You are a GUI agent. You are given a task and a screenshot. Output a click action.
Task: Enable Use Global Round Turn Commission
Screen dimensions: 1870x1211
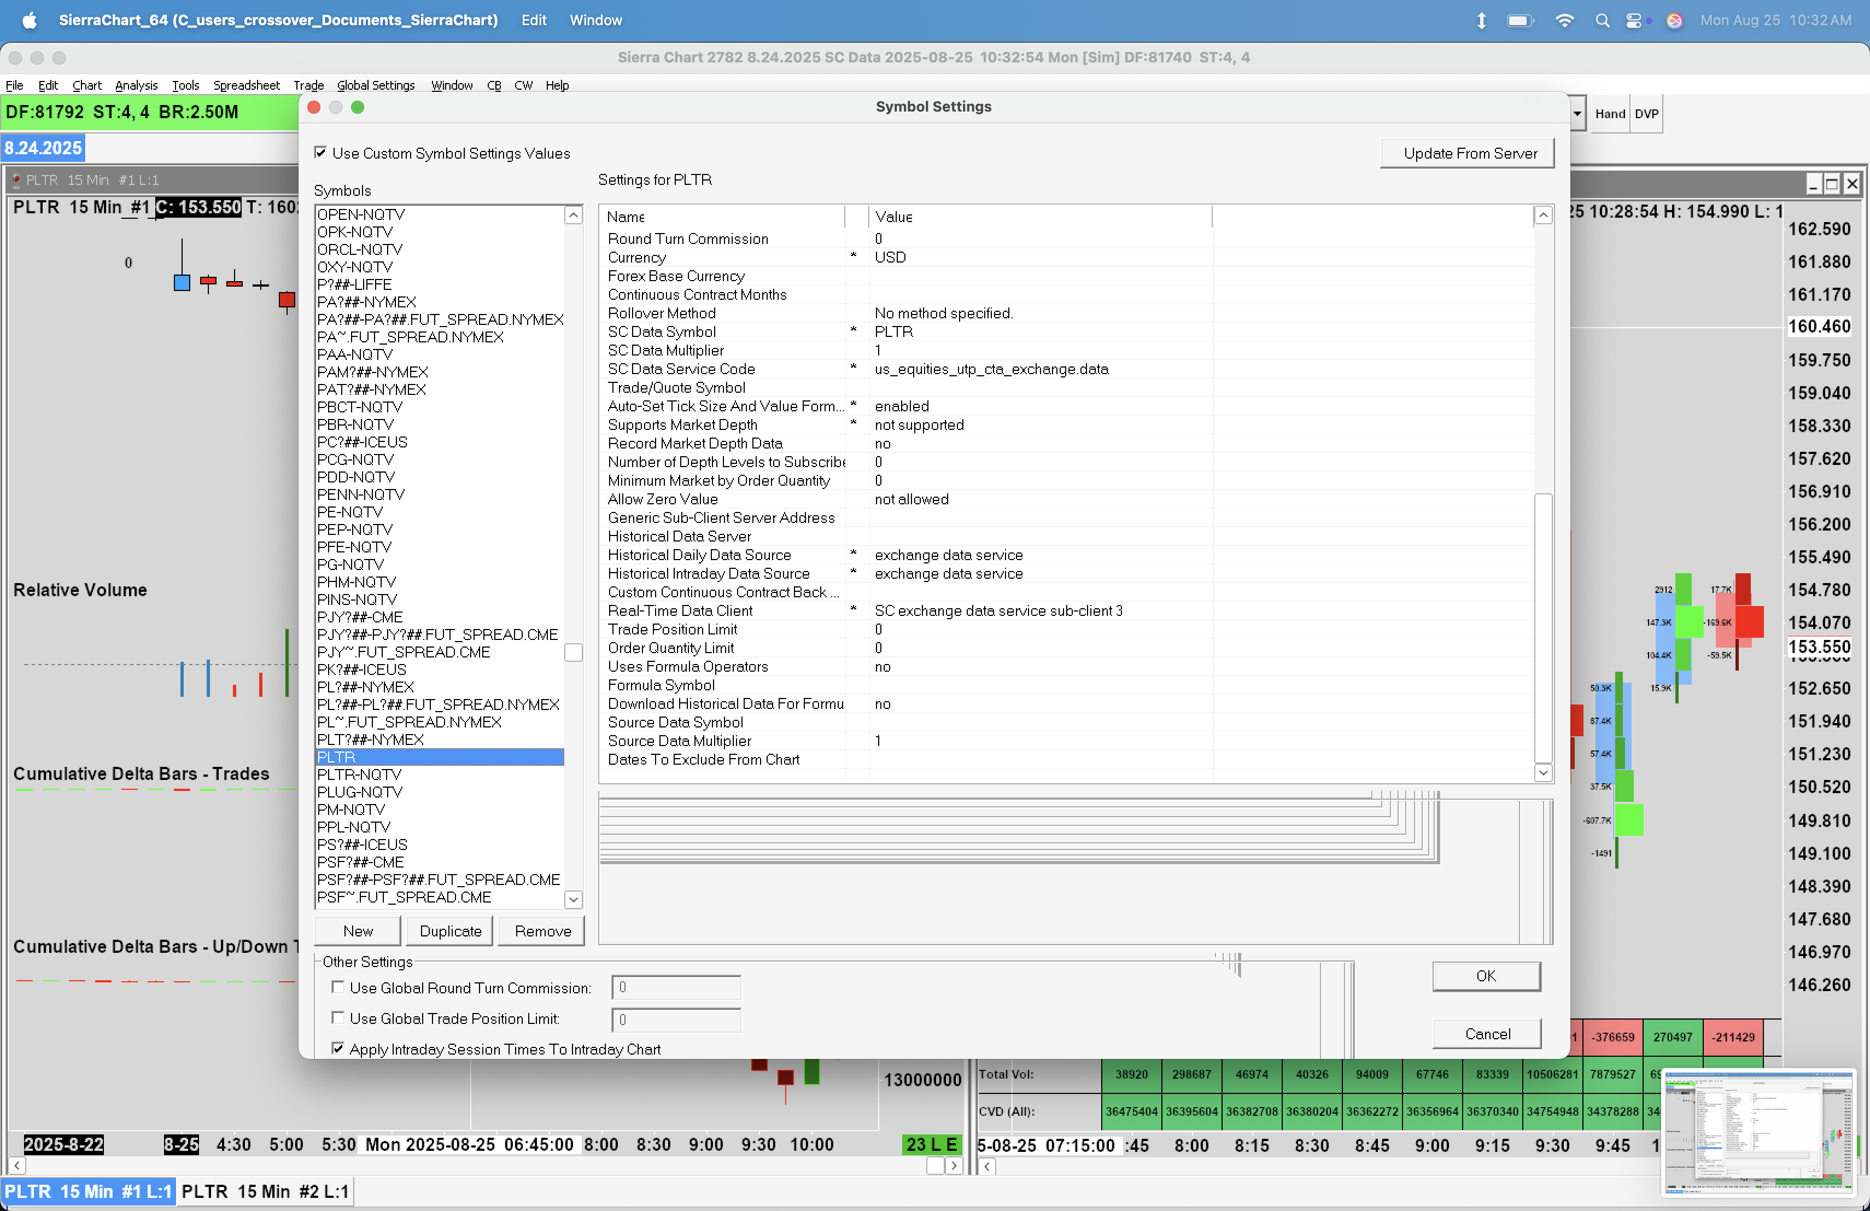338,987
